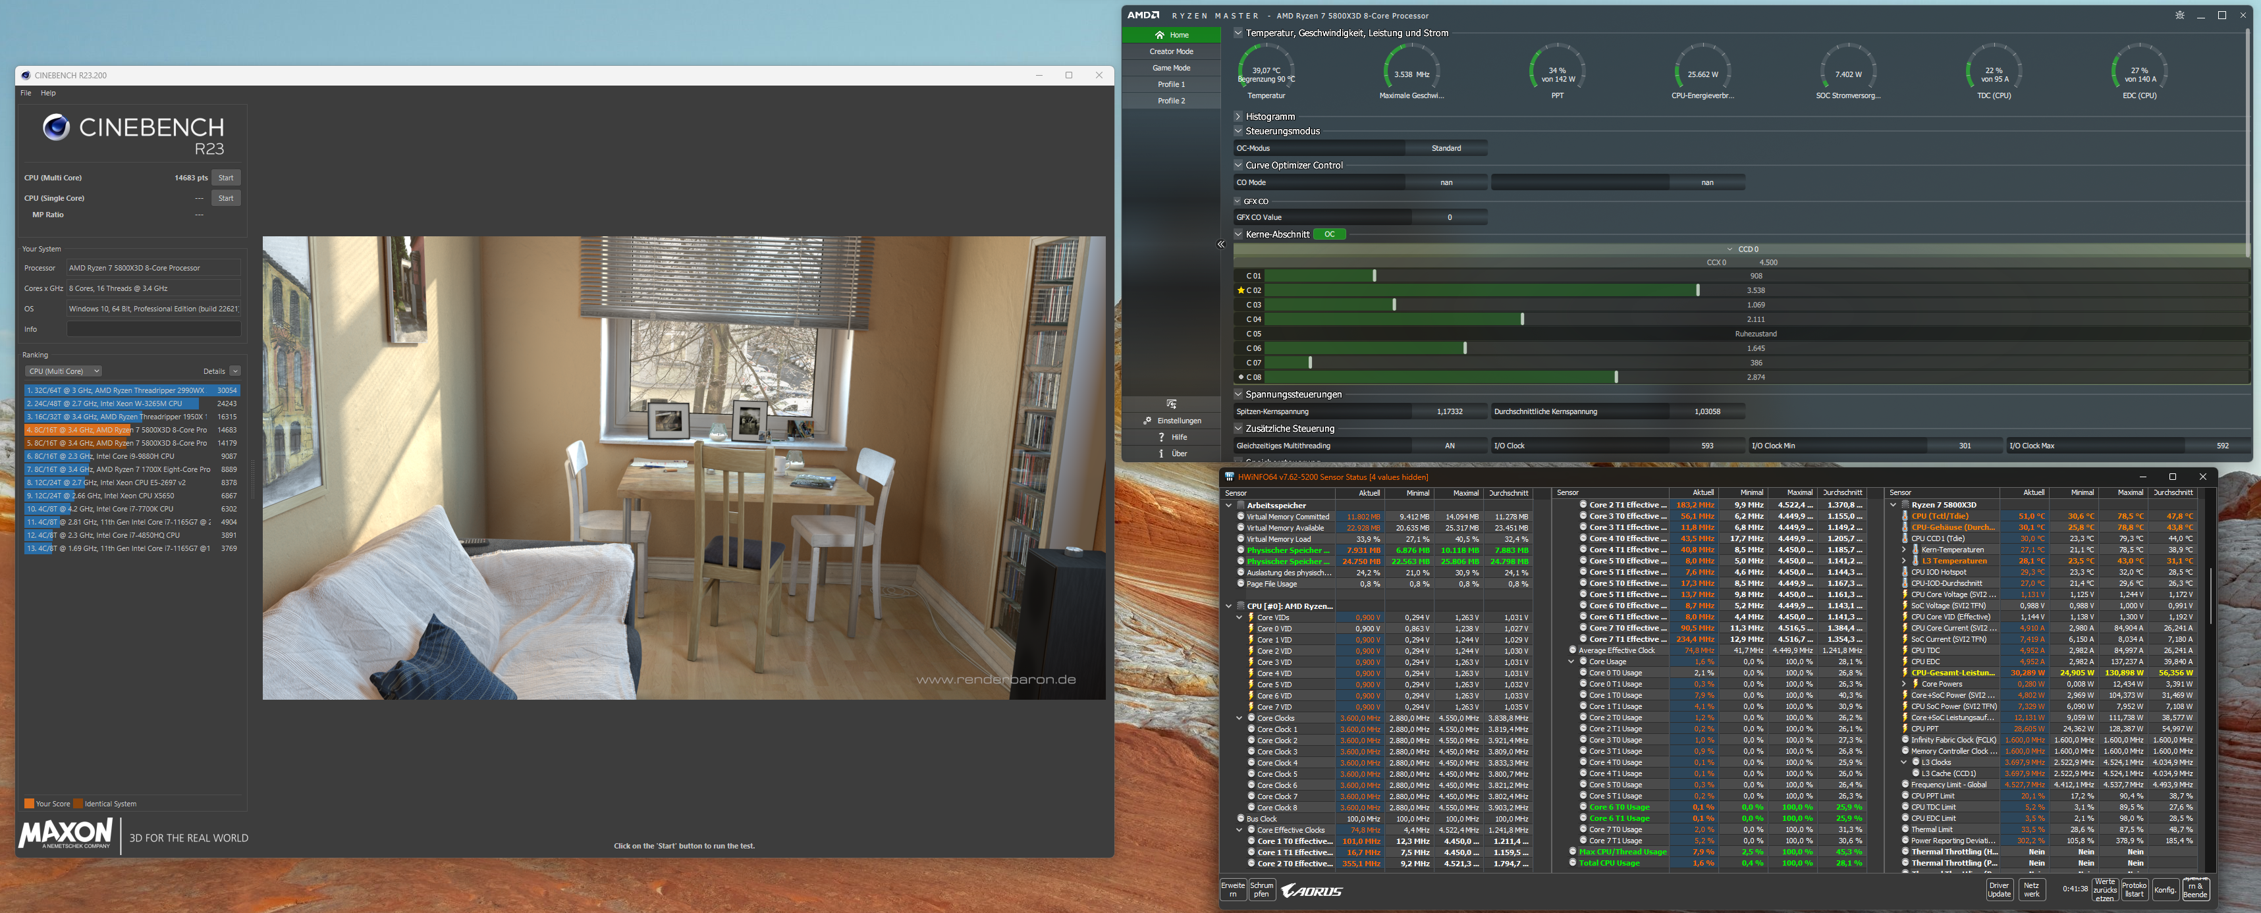Click the AORUS logo in HWiNFO
The image size is (2261, 913).
[1311, 890]
